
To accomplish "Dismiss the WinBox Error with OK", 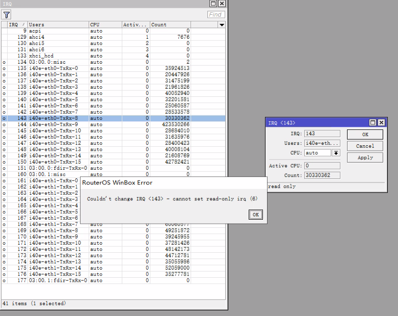I will point(256,215).
